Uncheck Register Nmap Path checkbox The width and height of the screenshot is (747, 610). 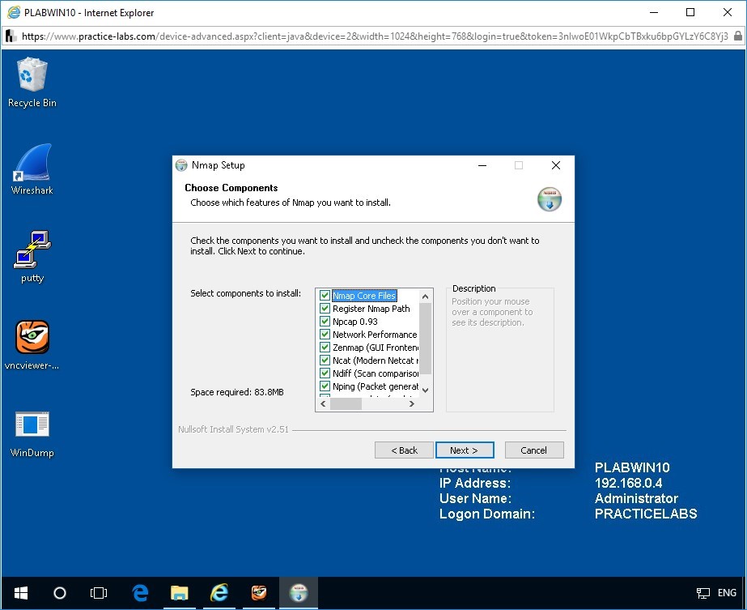tap(325, 308)
